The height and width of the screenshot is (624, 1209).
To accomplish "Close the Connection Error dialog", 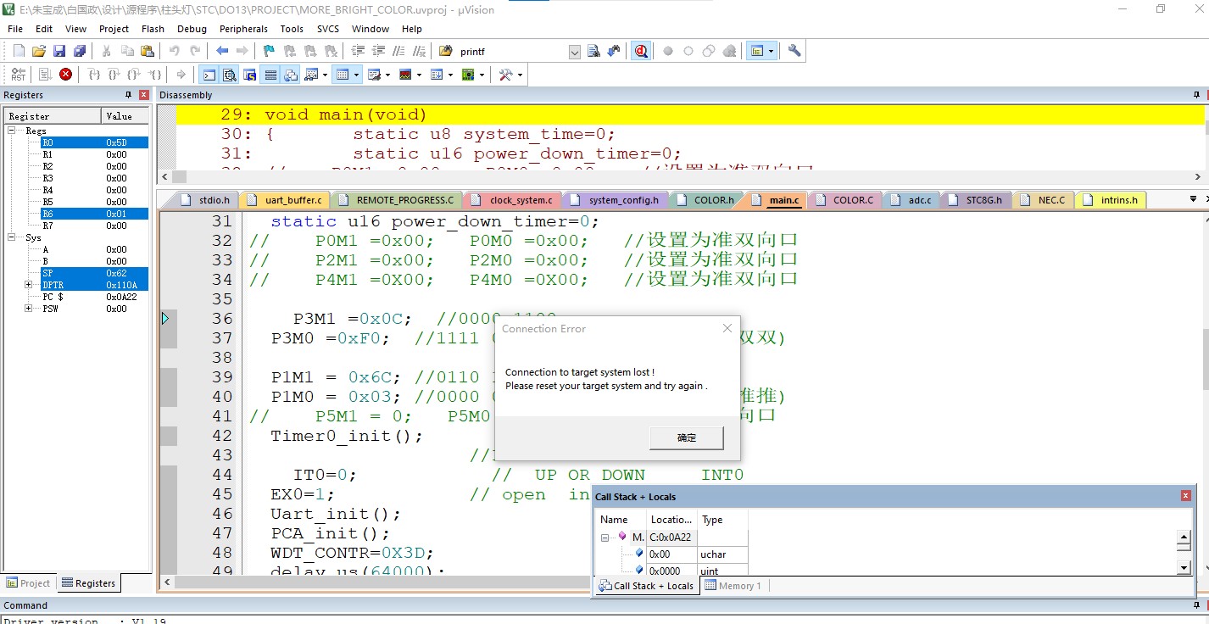I will point(727,328).
